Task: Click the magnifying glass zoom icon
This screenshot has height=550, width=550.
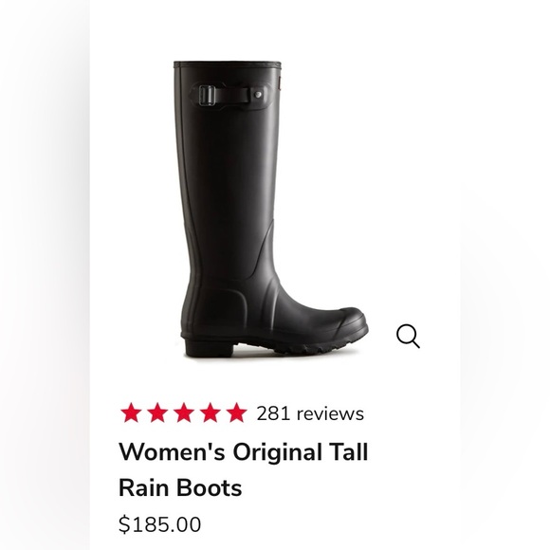Action: coord(408,336)
